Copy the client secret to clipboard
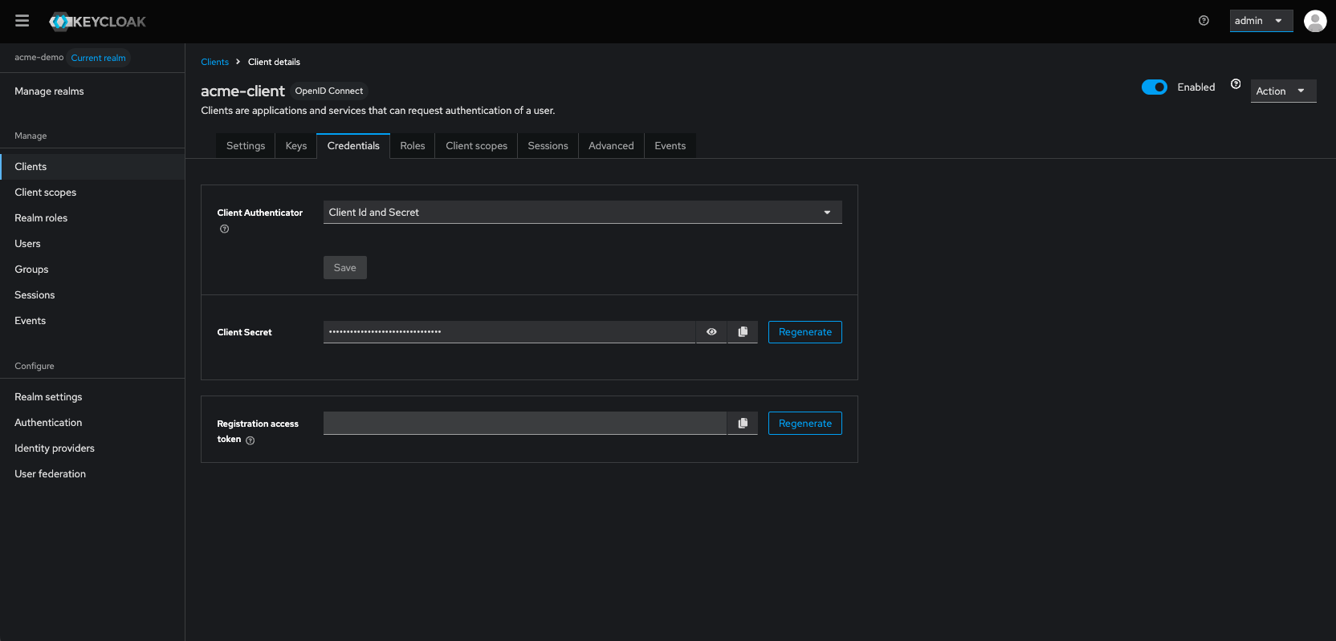The width and height of the screenshot is (1336, 641). [x=743, y=332]
